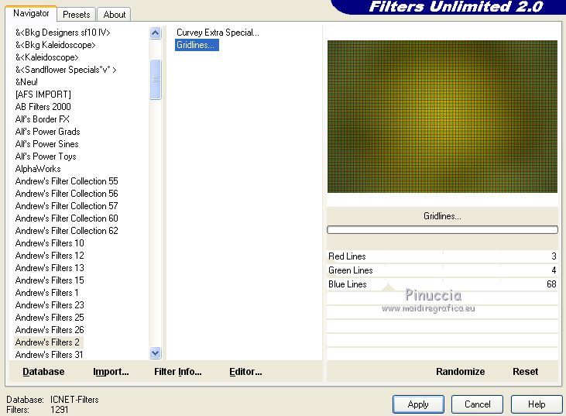The image size is (566, 416).
Task: Click the progress bar under Gridlines
Action: pos(442,229)
